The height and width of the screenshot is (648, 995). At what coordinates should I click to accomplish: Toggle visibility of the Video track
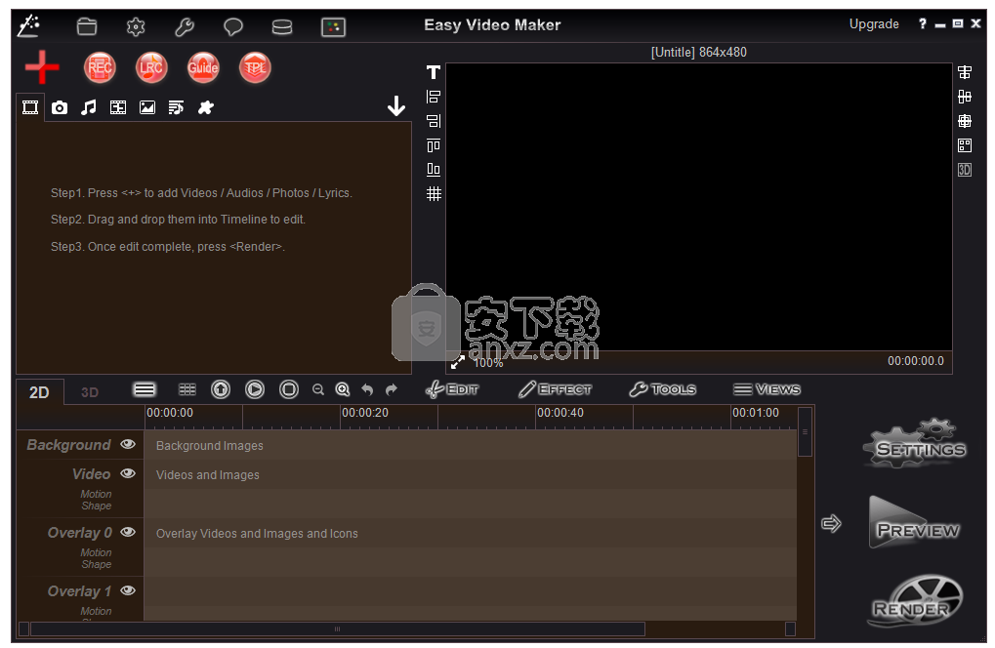click(x=128, y=473)
